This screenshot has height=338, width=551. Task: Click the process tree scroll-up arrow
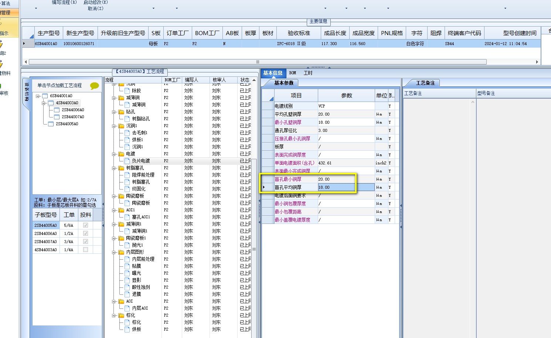coord(254,80)
